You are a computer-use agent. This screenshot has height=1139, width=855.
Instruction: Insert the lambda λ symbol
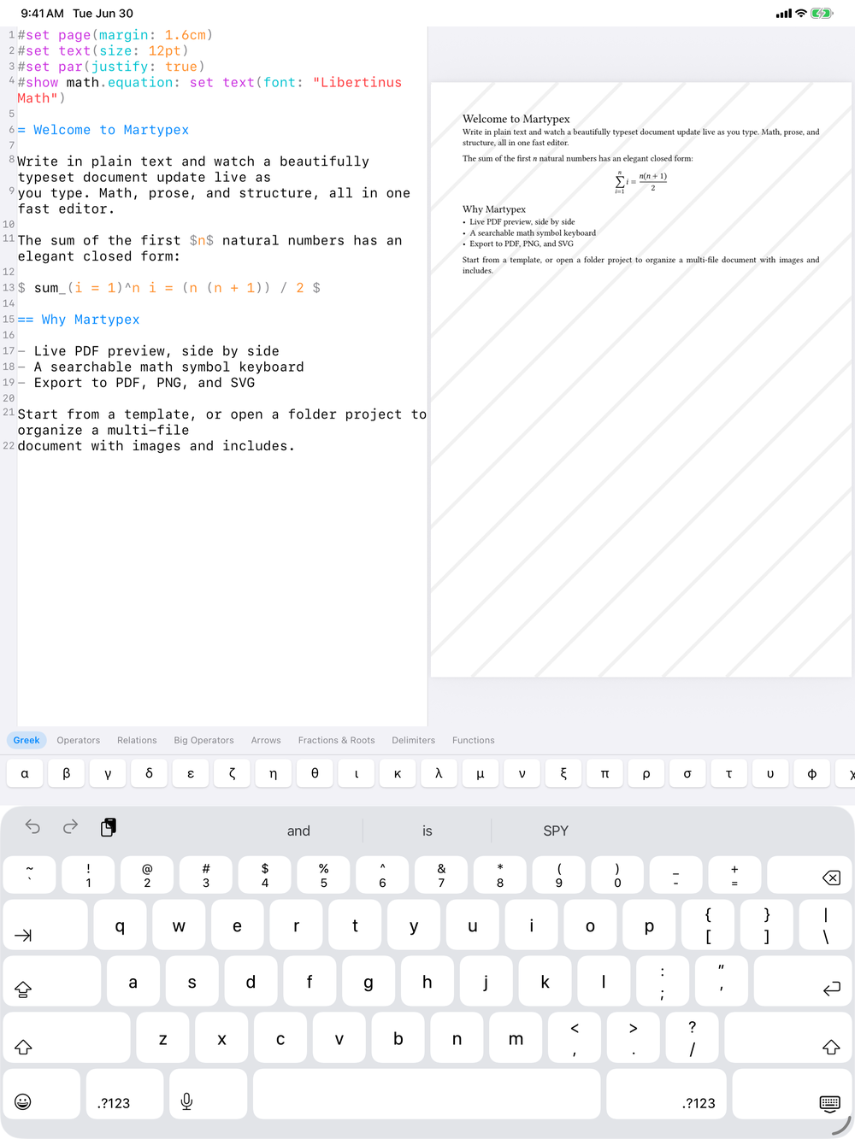click(x=439, y=773)
